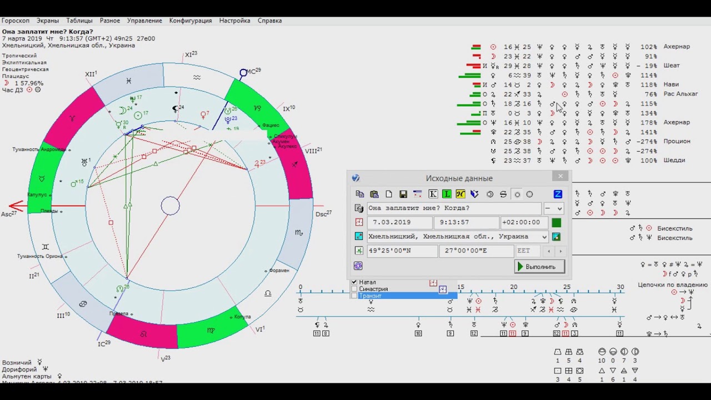Viewport: 711px width, 400px height.
Task: Click the green color square beside timezone
Action: point(557,222)
